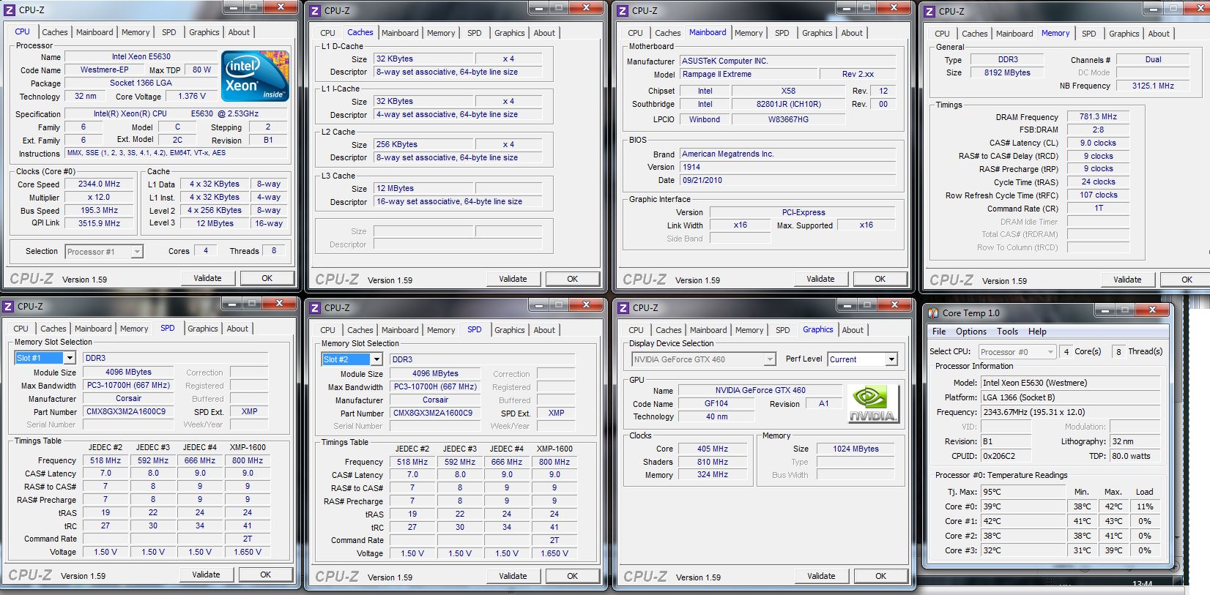This screenshot has width=1210, height=595.
Task: Switch to CPU tab in the L1 D-Cache window
Action: pos(327,33)
